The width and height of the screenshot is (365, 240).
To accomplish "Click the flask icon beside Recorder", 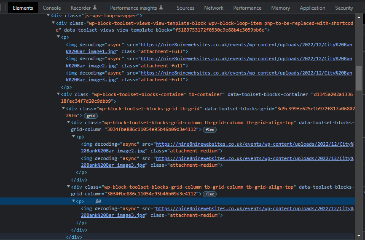I will (x=95, y=8).
